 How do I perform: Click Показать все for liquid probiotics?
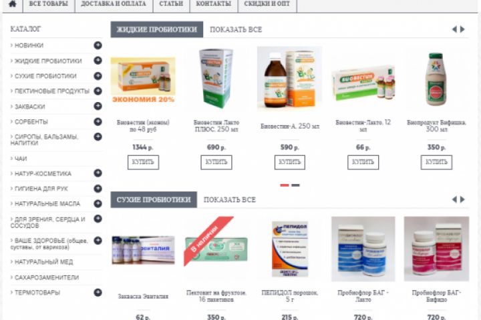pyautogui.click(x=236, y=30)
